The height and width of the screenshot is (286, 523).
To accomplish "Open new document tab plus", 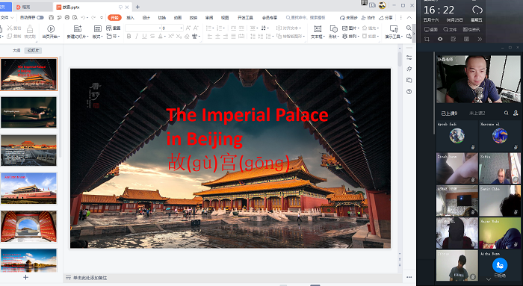I will 137,7.
